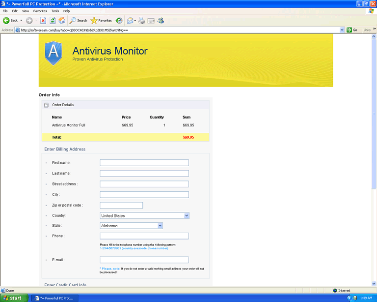Click the Stop loading icon

point(43,20)
